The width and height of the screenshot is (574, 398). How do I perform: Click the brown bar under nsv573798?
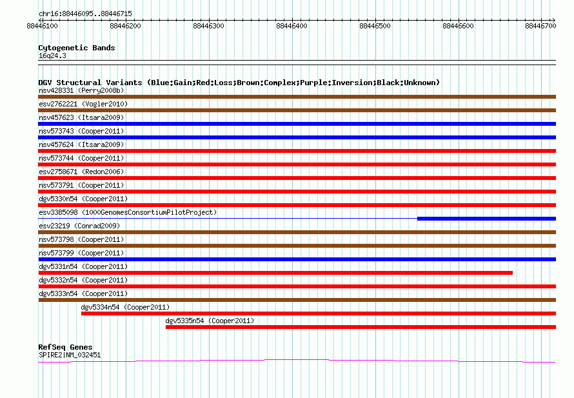297,246
